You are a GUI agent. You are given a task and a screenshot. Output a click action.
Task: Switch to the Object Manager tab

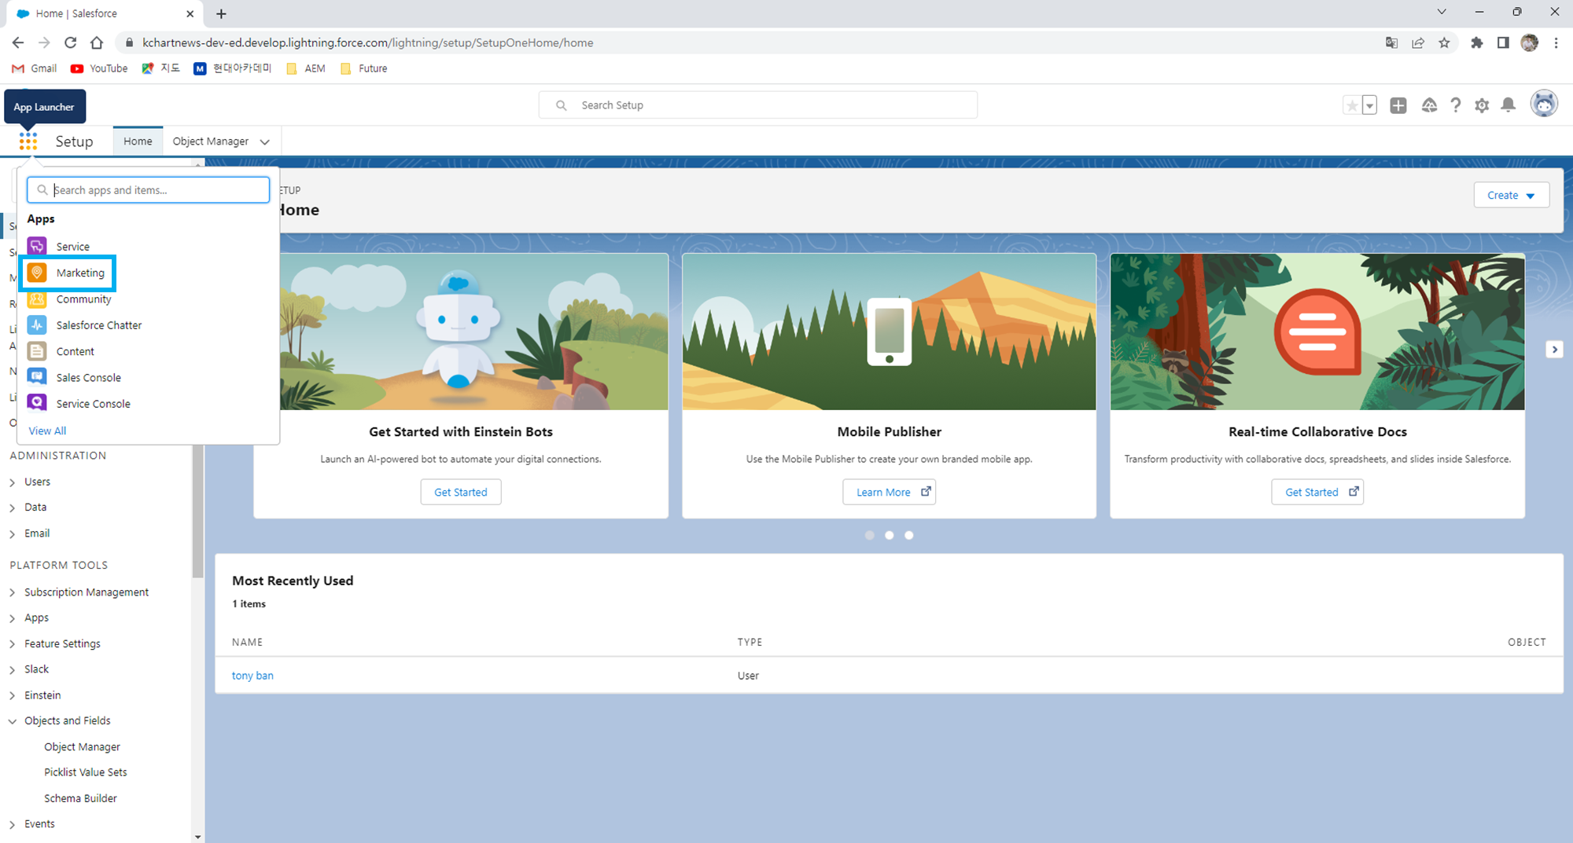click(211, 141)
